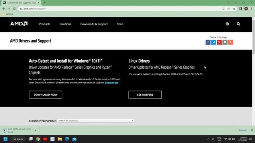This screenshot has width=255, height=143.
Task: Go back in browser
Action: click(x=4, y=9)
